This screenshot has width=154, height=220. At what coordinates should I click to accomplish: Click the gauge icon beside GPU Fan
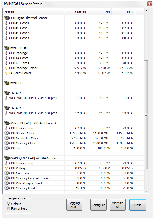click(x=6, y=148)
